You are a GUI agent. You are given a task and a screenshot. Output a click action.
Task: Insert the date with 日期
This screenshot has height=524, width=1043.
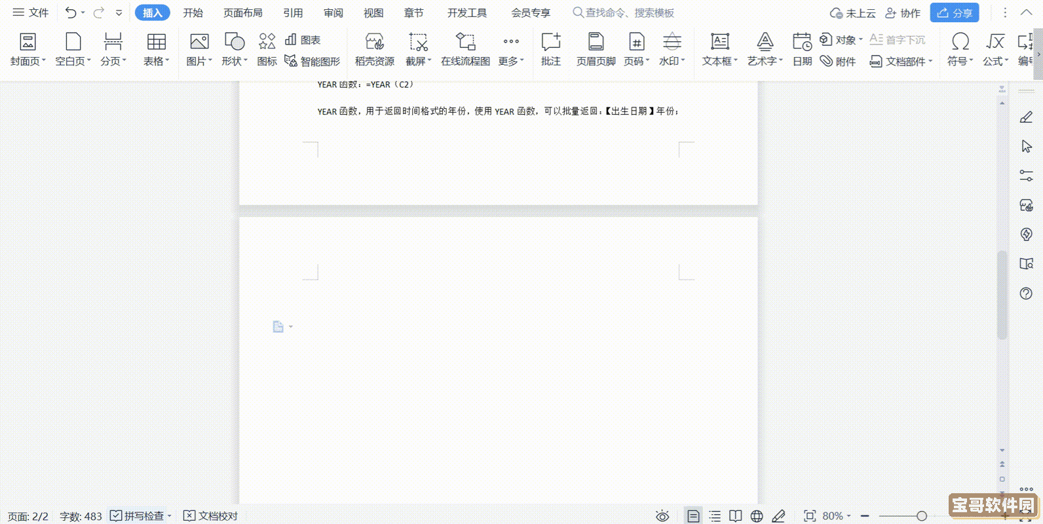pos(802,50)
